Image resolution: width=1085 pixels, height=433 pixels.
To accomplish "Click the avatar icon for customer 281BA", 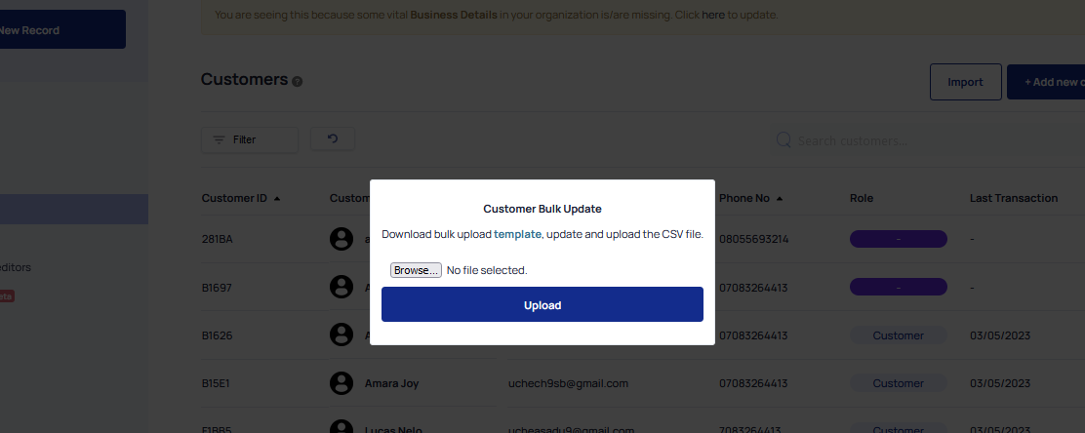I will [342, 239].
